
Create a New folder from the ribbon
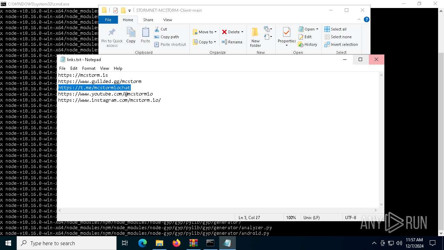click(255, 37)
